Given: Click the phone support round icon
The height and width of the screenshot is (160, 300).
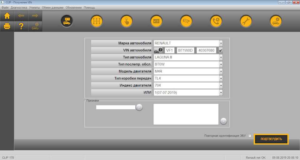Looking at the screenshot, I should coord(216,21).
